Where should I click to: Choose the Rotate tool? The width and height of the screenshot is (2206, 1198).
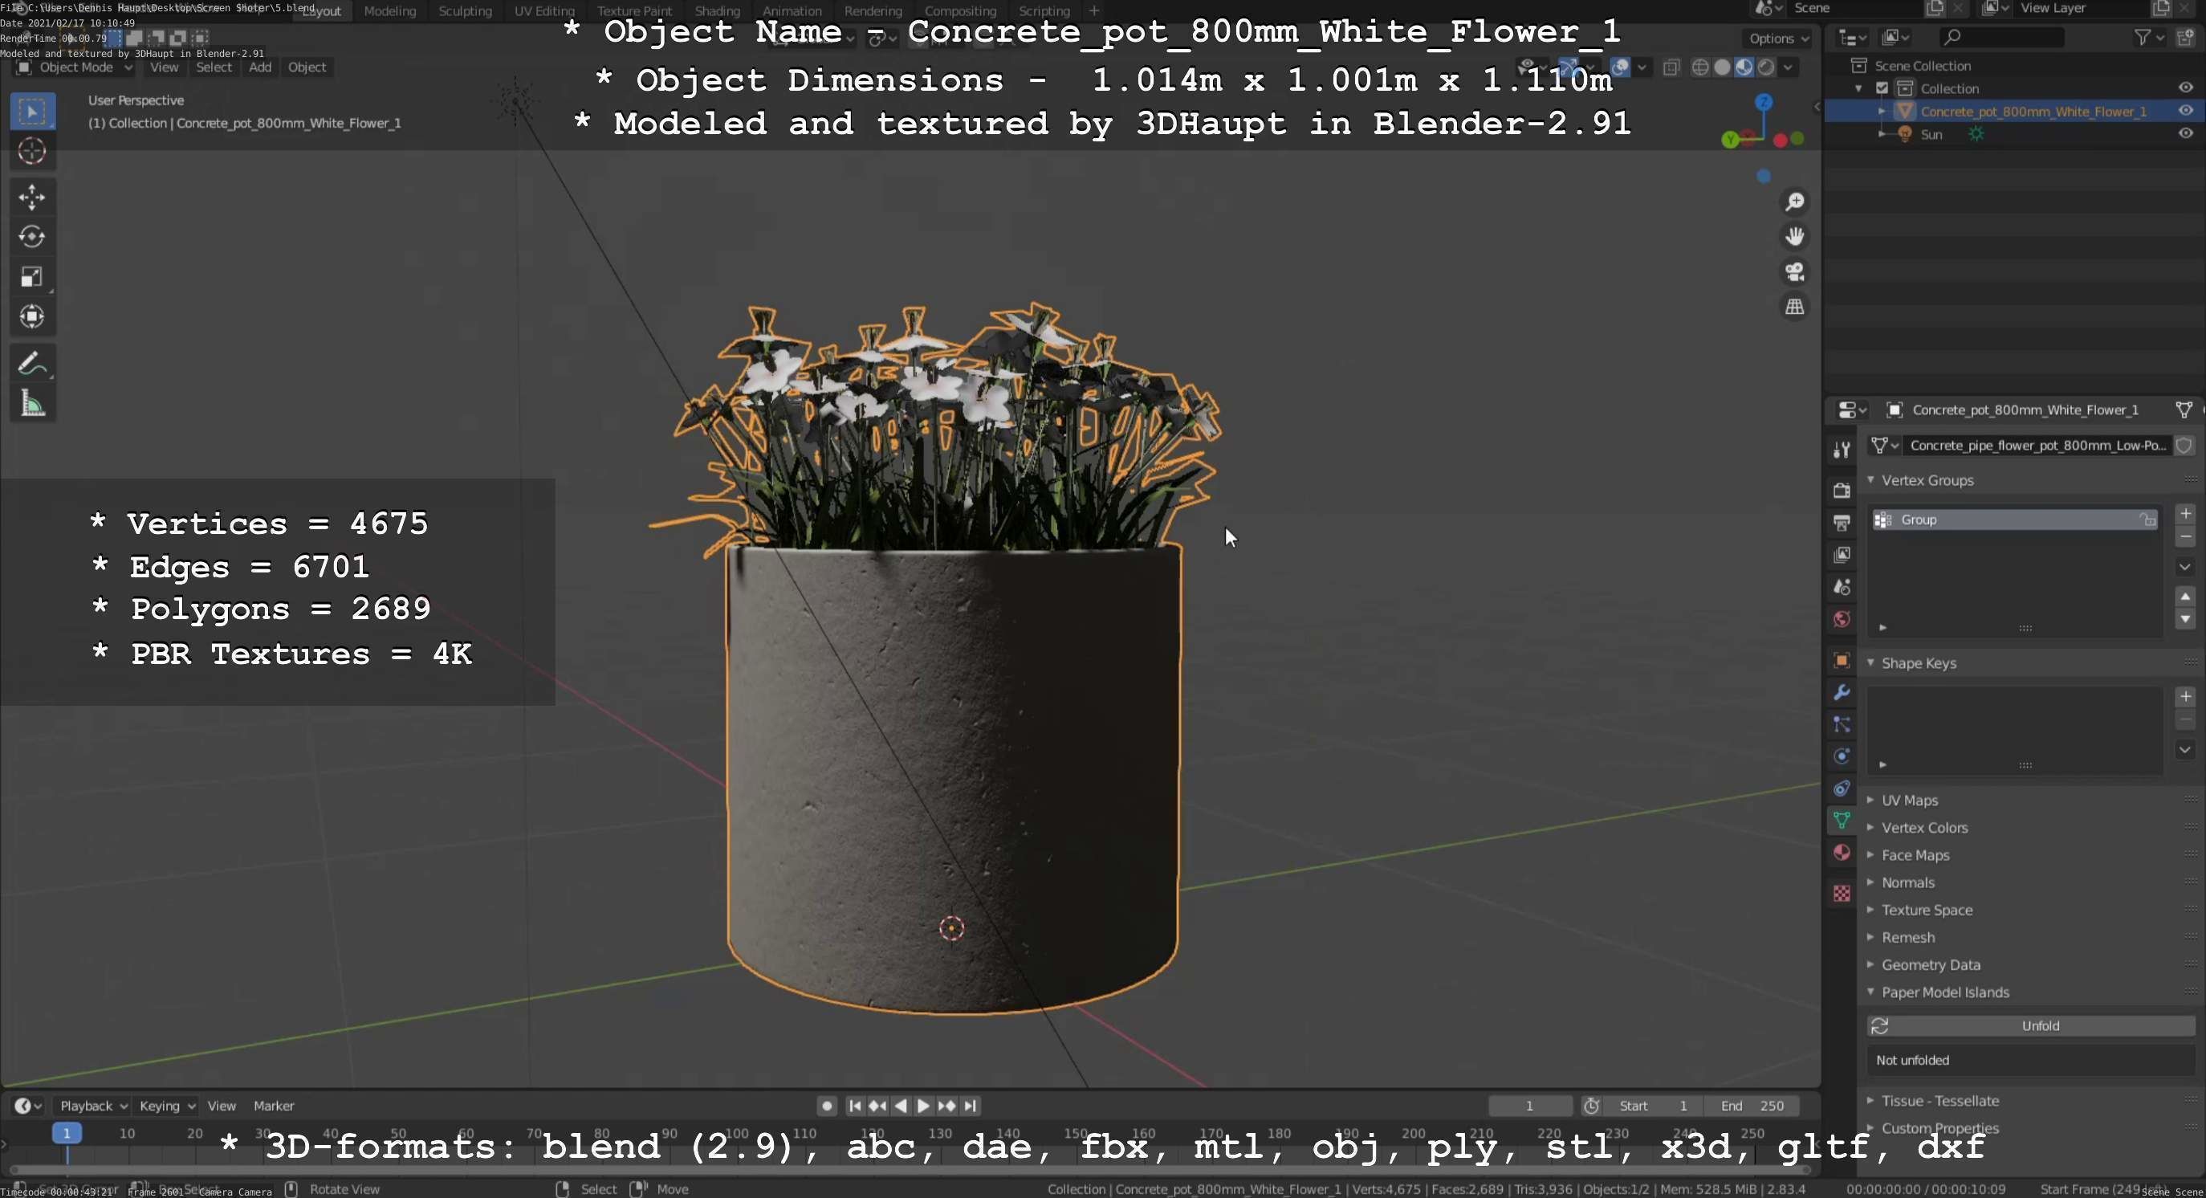33,236
